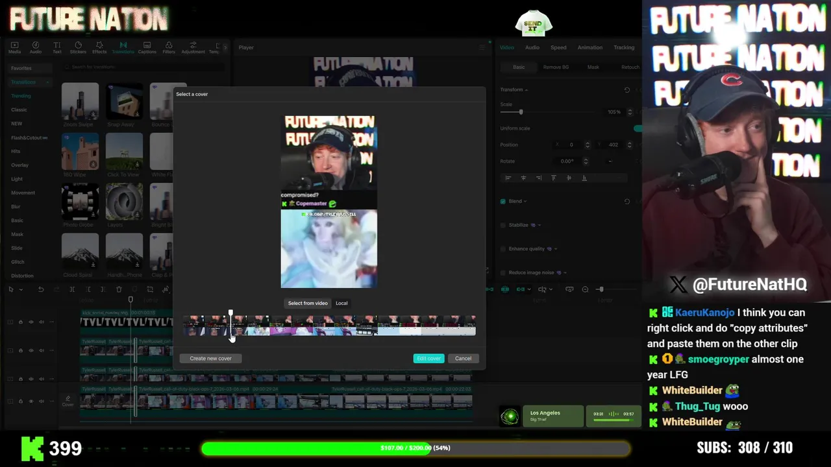Image resolution: width=831 pixels, height=467 pixels.
Task: Click the align left icon
Action: click(508, 178)
